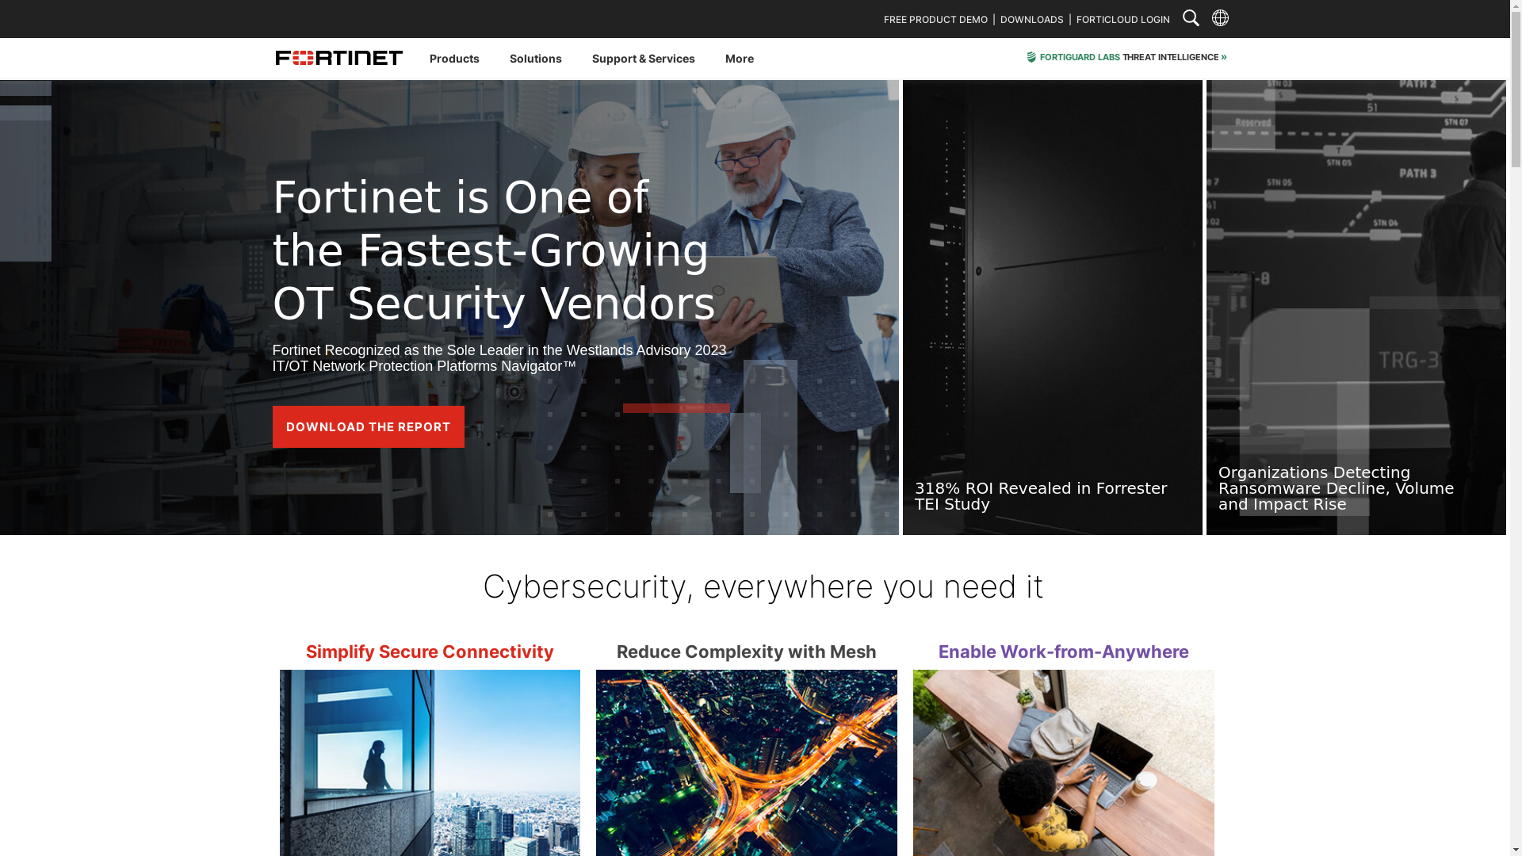Select Reduce Complexity with Mesh heading

coord(746,652)
